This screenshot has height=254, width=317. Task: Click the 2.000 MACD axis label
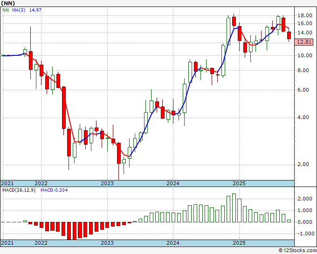point(305,199)
